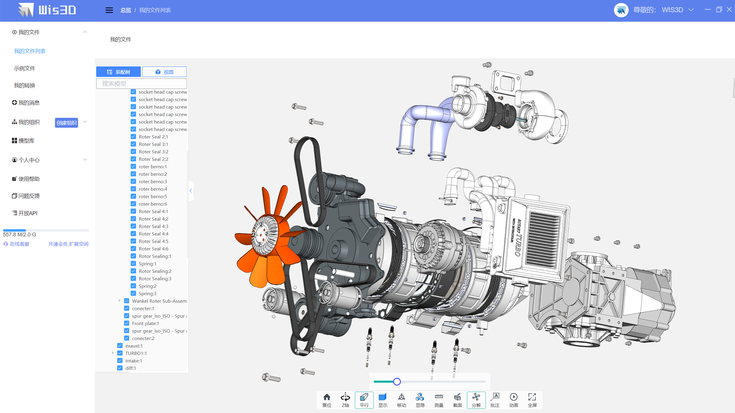Uncheck the Rotor Sealing:3 checkbox

(133, 278)
